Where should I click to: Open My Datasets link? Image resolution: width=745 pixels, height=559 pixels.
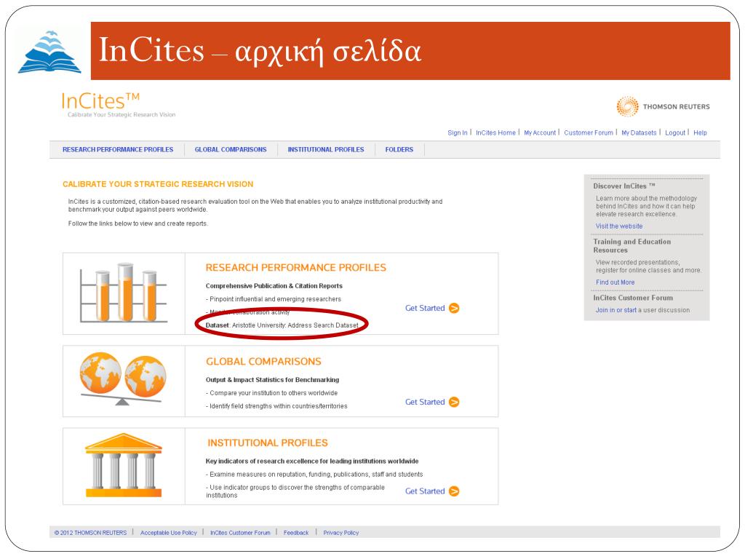tap(639, 132)
